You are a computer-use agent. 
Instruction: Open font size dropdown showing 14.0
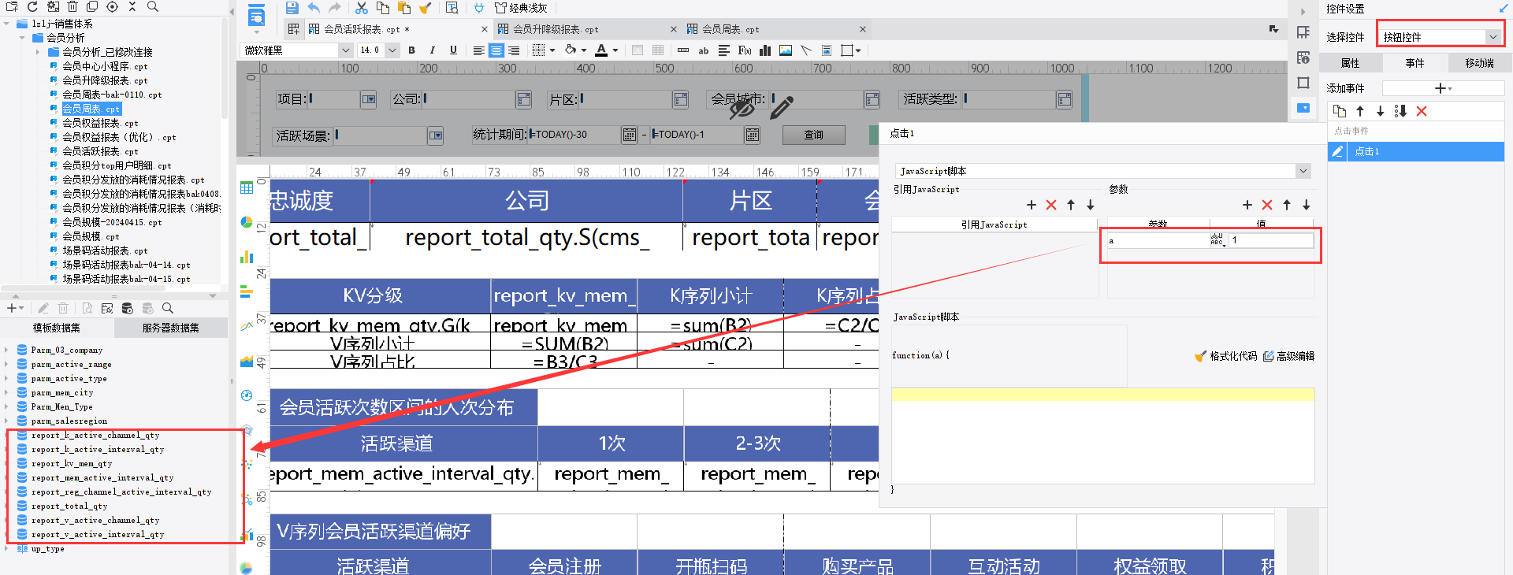(392, 50)
